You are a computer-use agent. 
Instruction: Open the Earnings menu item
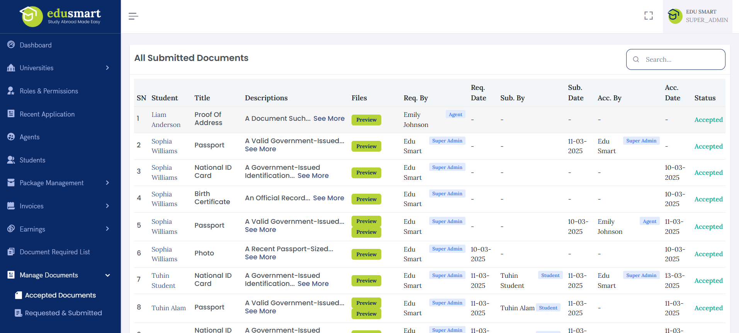(32, 229)
